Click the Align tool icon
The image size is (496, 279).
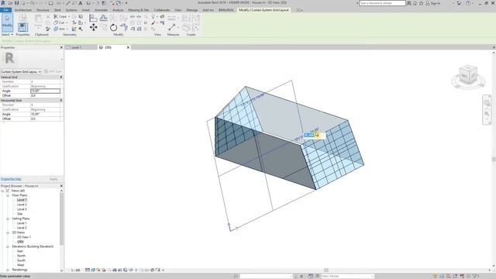tap(93, 18)
